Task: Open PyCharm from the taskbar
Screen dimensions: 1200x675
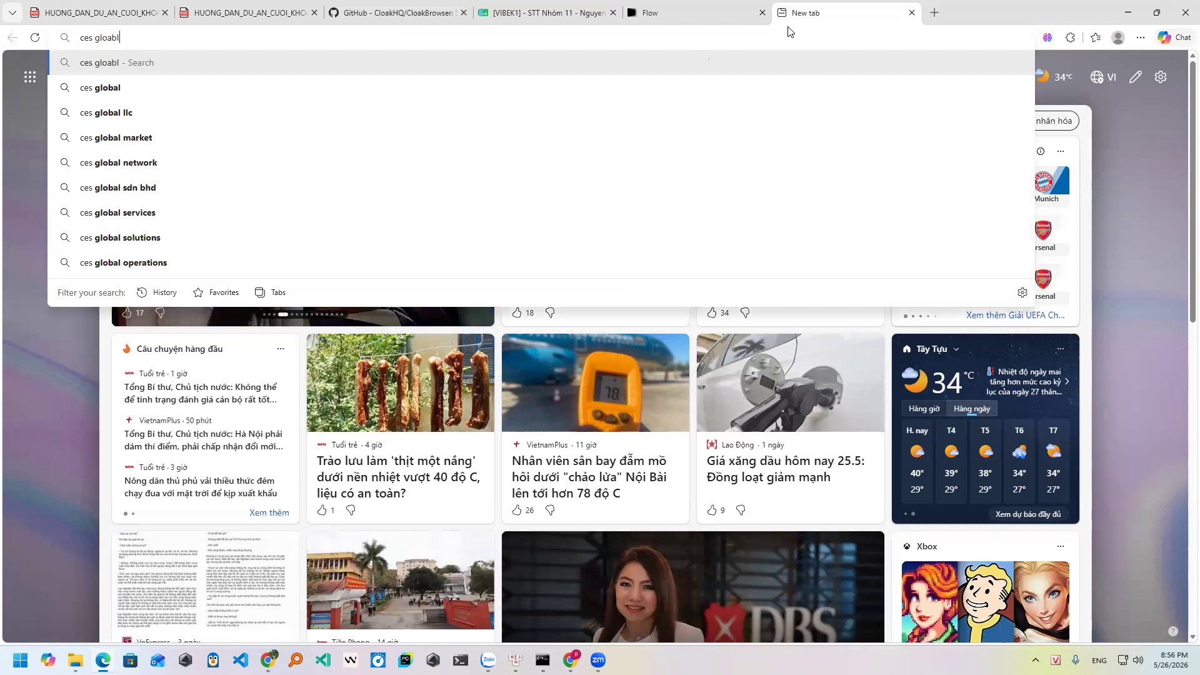Action: [406, 660]
